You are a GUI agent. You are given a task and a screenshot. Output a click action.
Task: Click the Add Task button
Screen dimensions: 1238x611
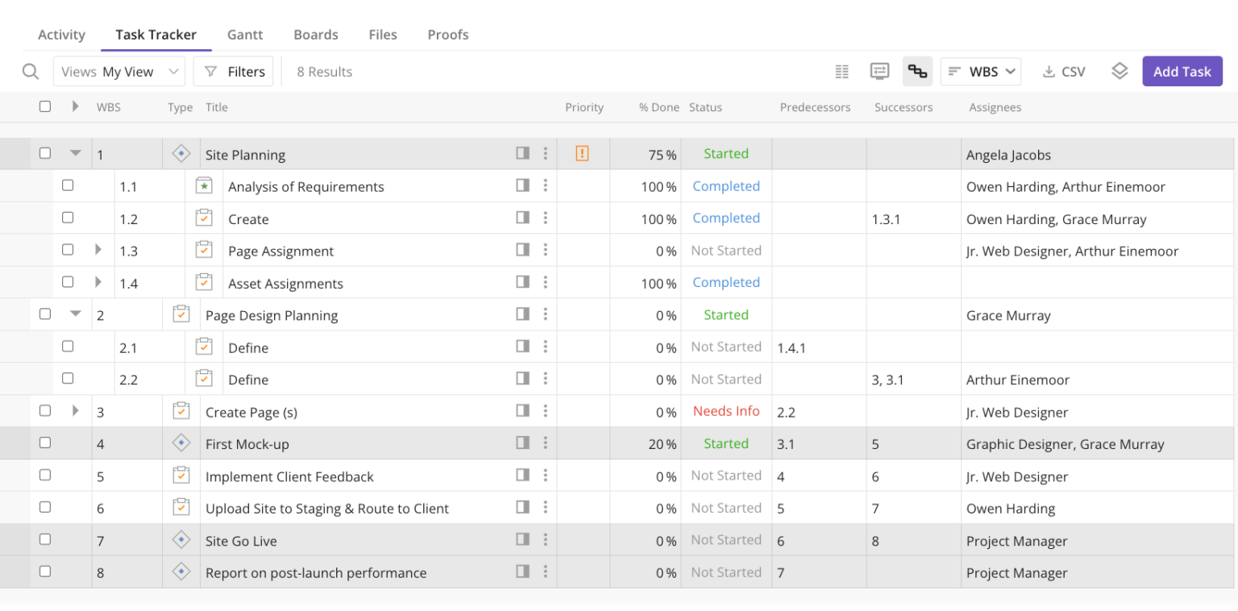[x=1182, y=71]
